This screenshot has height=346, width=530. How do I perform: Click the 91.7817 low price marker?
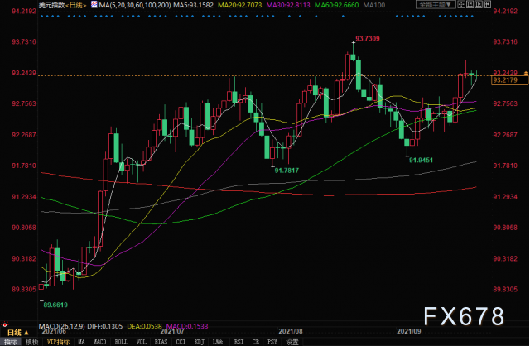(287, 171)
